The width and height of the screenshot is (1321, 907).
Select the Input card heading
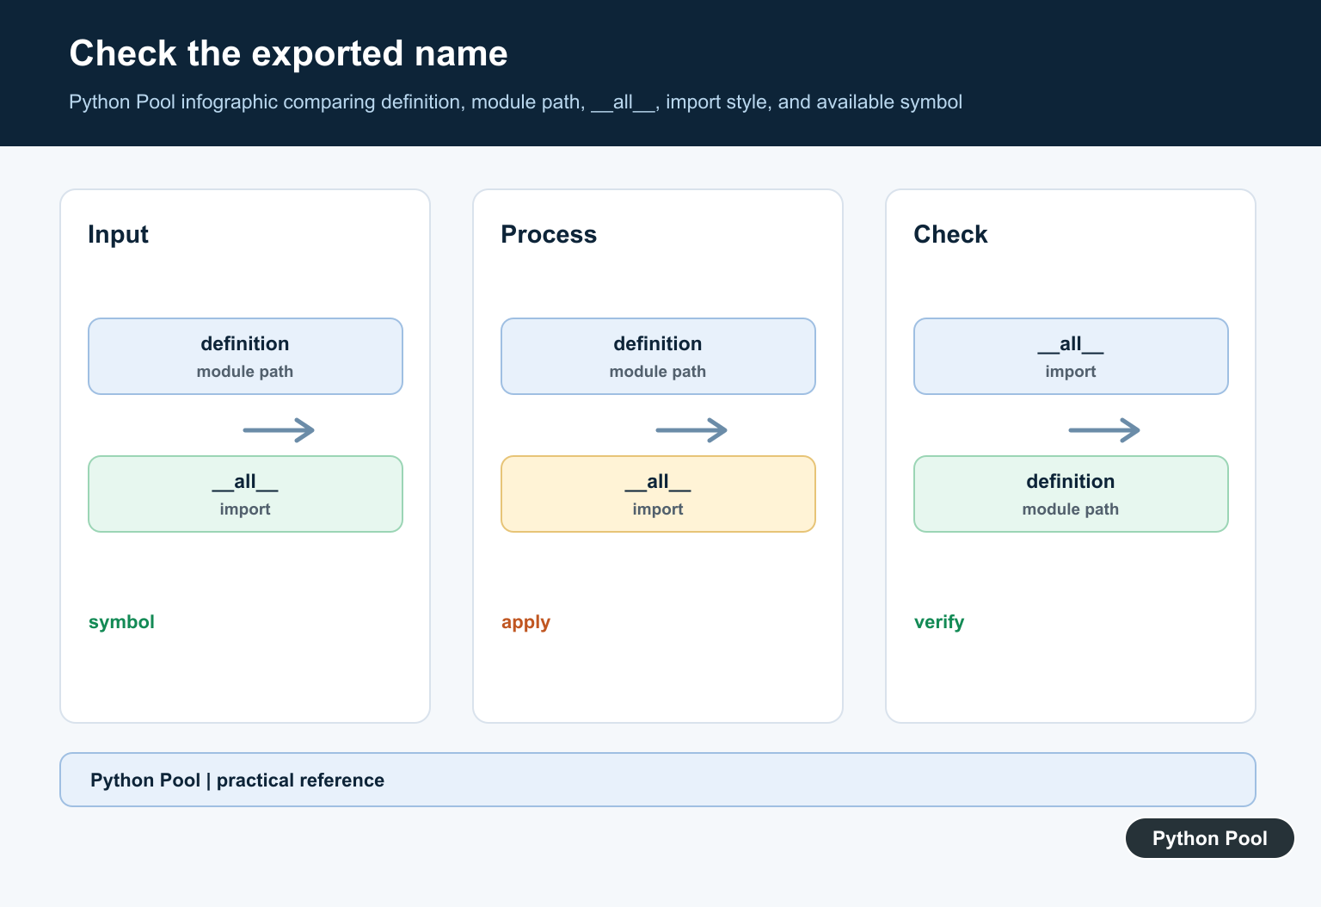click(118, 234)
